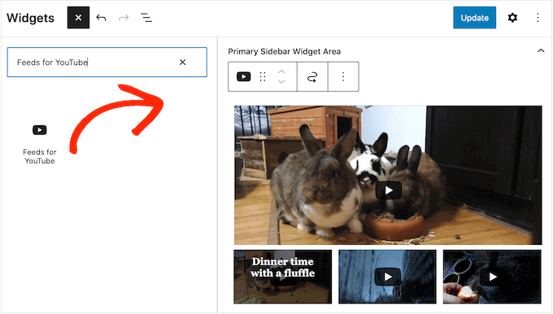The image size is (553, 314).
Task: Grab the block drag handle
Action: click(x=263, y=77)
